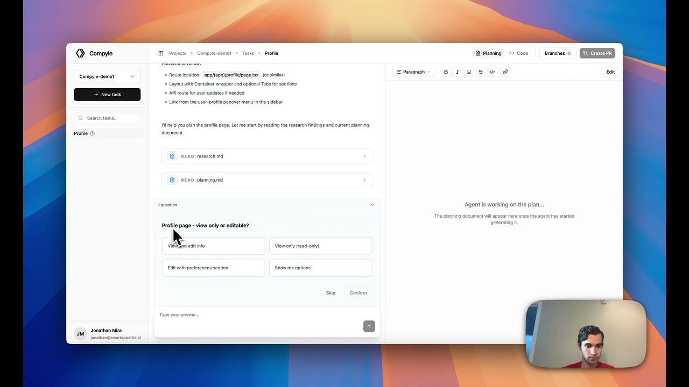Select the View only (read-only) option

click(320, 246)
